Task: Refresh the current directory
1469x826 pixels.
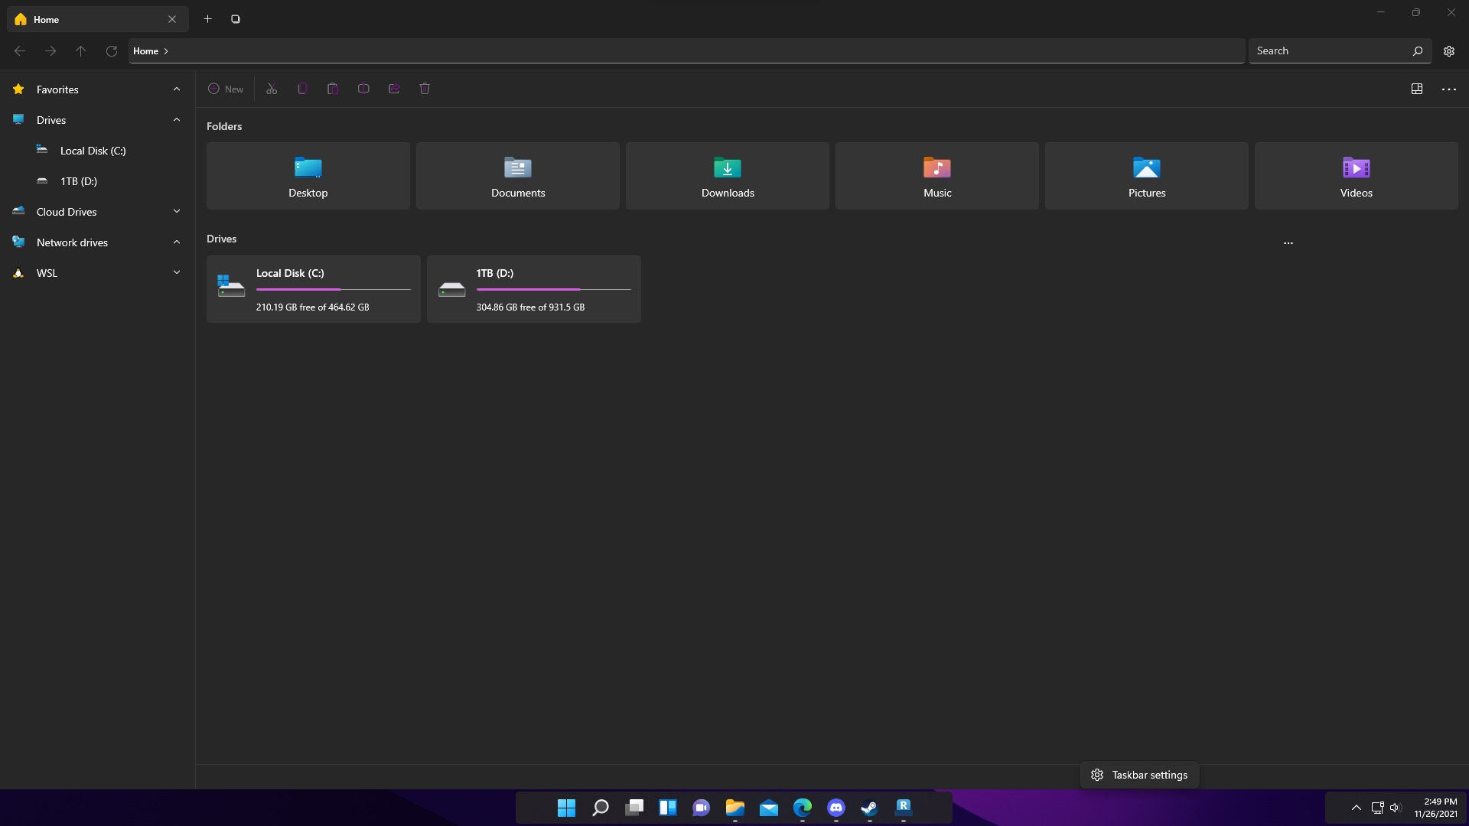Action: click(x=112, y=51)
